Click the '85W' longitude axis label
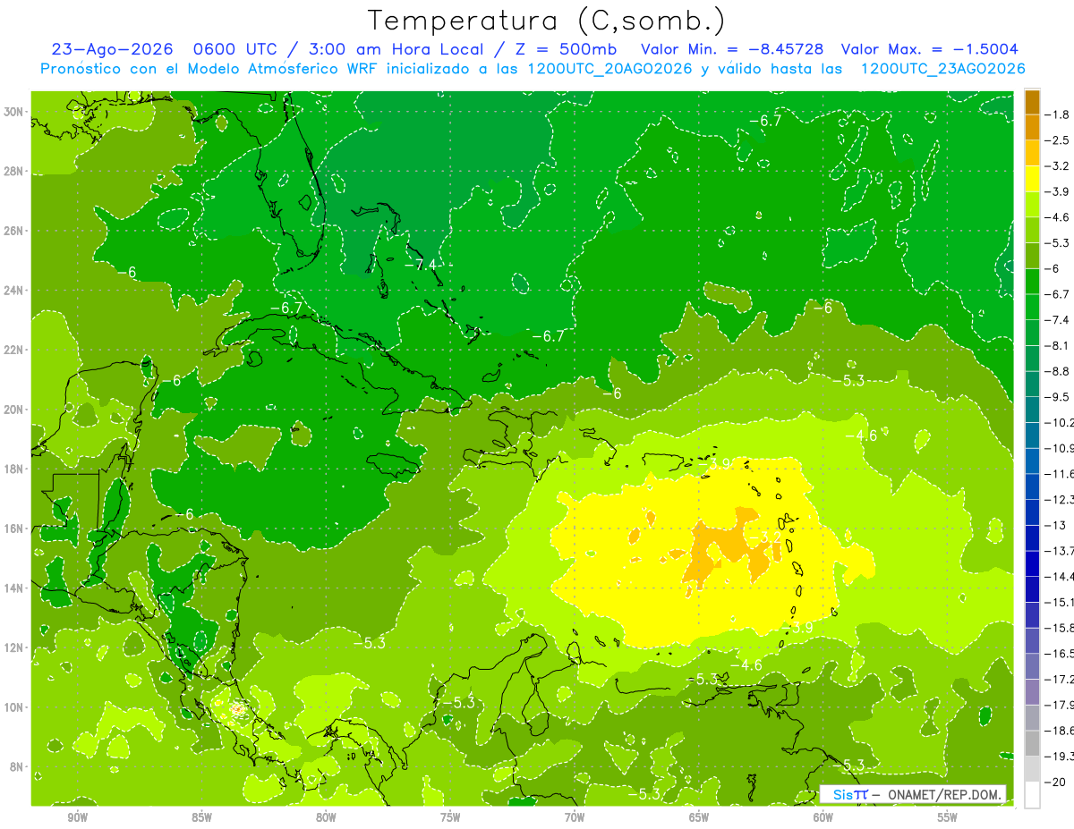The height and width of the screenshot is (829, 1074). (x=201, y=818)
